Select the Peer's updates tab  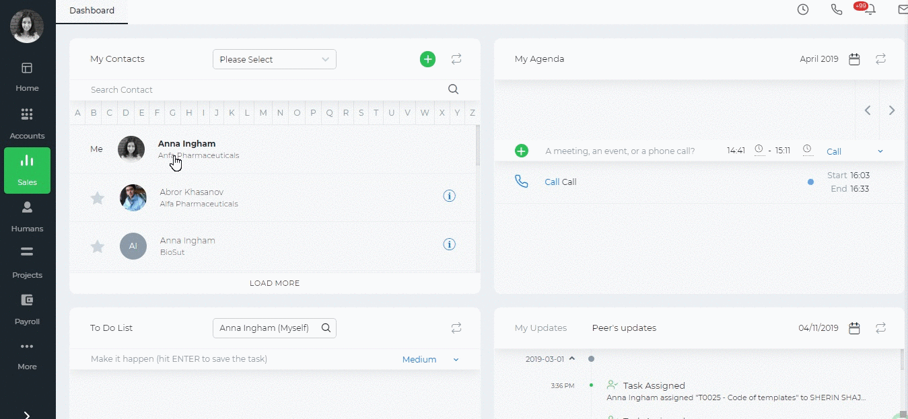click(624, 328)
